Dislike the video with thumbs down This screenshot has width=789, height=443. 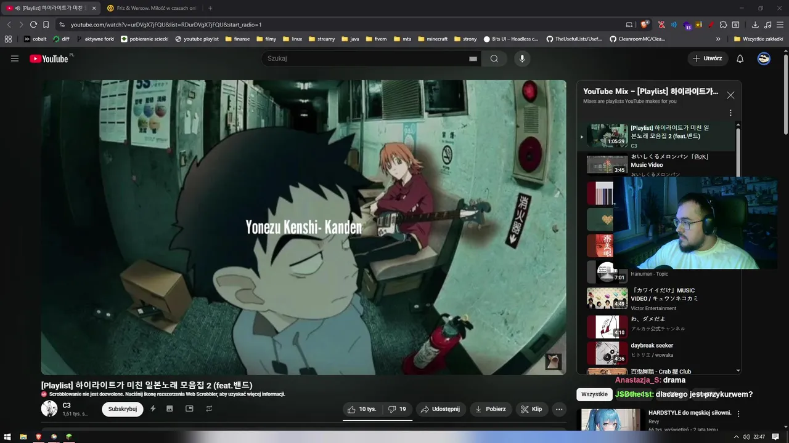point(397,409)
